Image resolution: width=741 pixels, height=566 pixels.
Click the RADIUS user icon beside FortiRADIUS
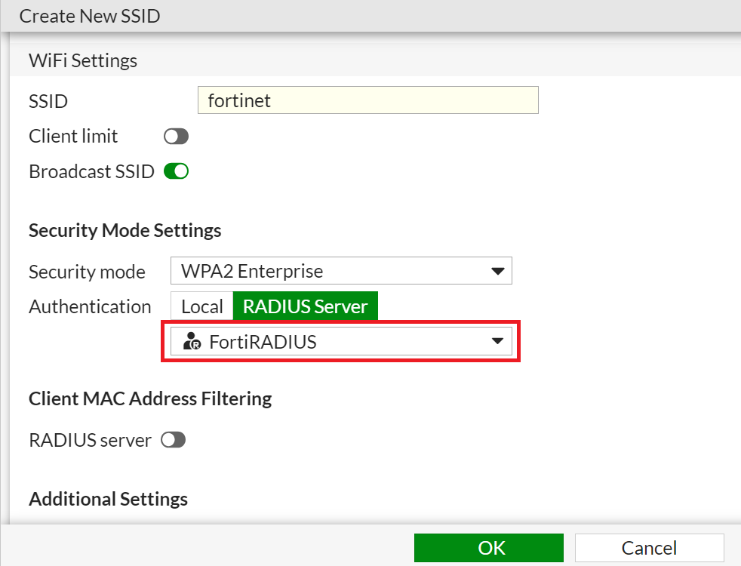[x=192, y=342]
